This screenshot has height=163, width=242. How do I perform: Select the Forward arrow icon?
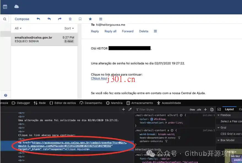[59, 19]
